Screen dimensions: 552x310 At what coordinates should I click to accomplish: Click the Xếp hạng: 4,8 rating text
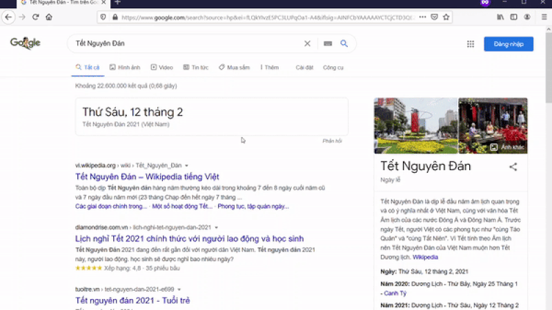[142, 268]
